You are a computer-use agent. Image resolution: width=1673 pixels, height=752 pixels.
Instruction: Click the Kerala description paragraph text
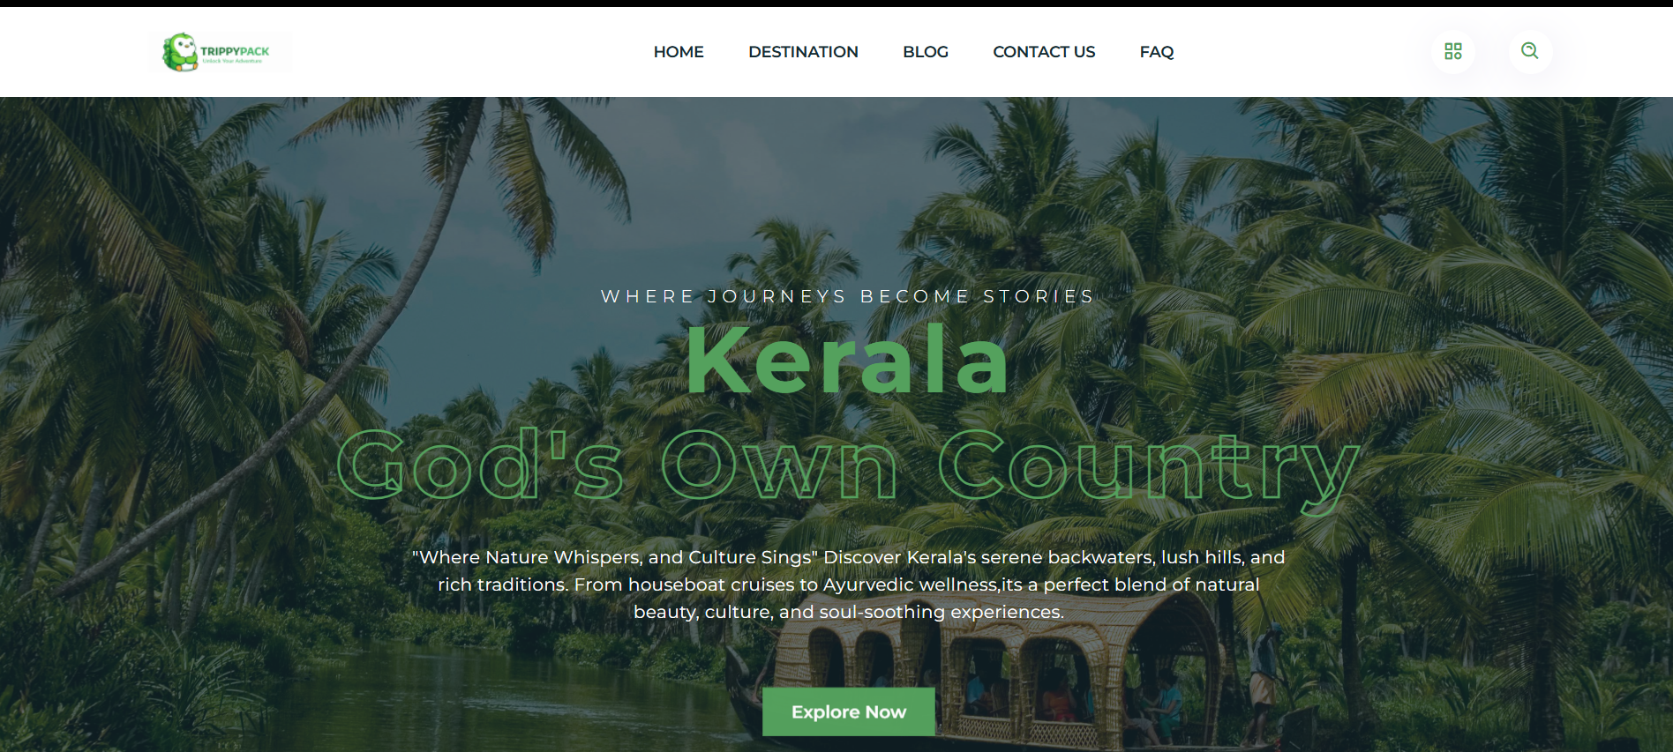tap(848, 584)
